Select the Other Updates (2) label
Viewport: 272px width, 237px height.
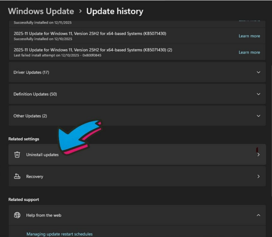point(30,116)
